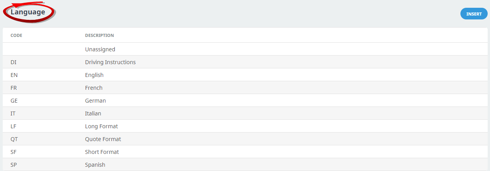Open the French language entry

pyautogui.click(x=94, y=88)
